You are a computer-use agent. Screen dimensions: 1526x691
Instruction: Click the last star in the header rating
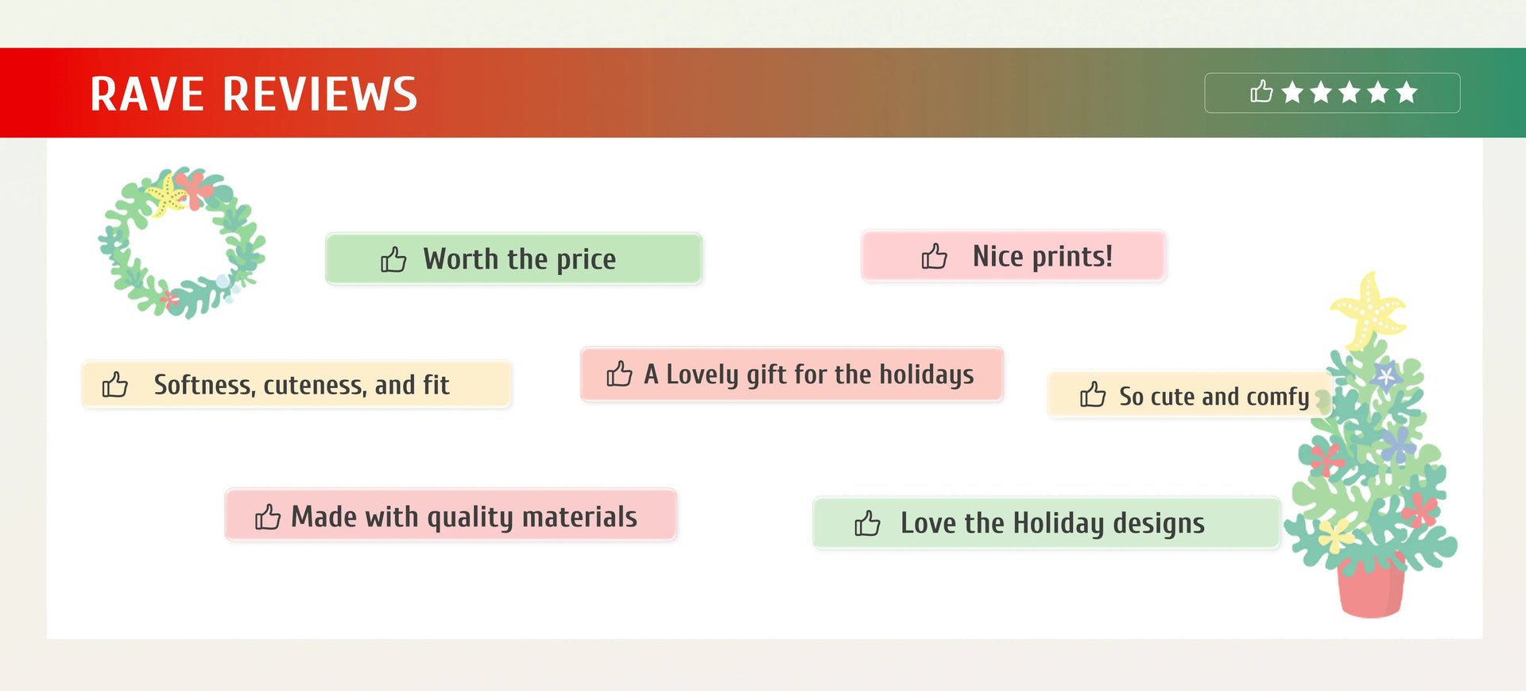click(1407, 93)
